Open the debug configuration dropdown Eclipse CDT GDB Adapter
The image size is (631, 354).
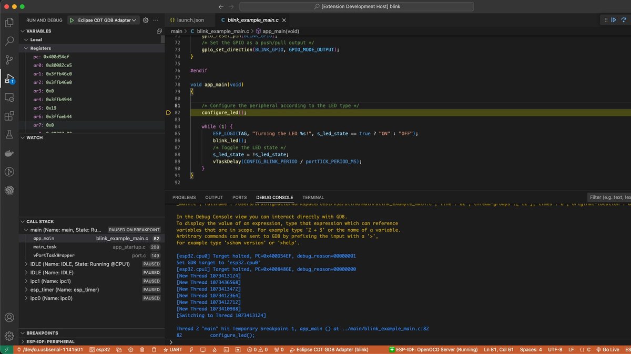[107, 20]
